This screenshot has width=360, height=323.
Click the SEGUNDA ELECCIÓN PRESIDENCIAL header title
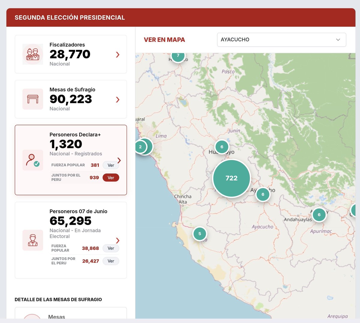(x=70, y=17)
